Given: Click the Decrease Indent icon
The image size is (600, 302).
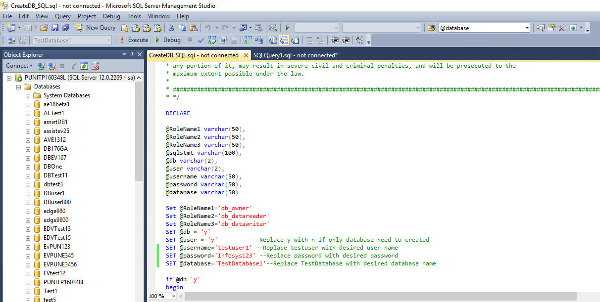Looking at the screenshot, I should [335, 40].
